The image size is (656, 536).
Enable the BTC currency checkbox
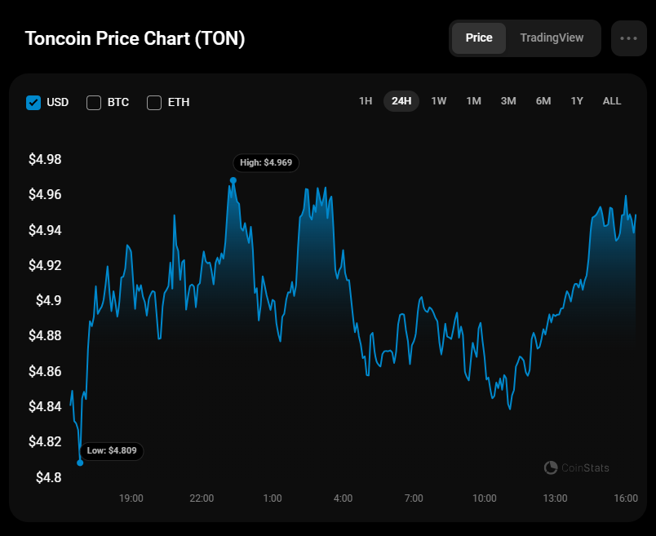(94, 102)
